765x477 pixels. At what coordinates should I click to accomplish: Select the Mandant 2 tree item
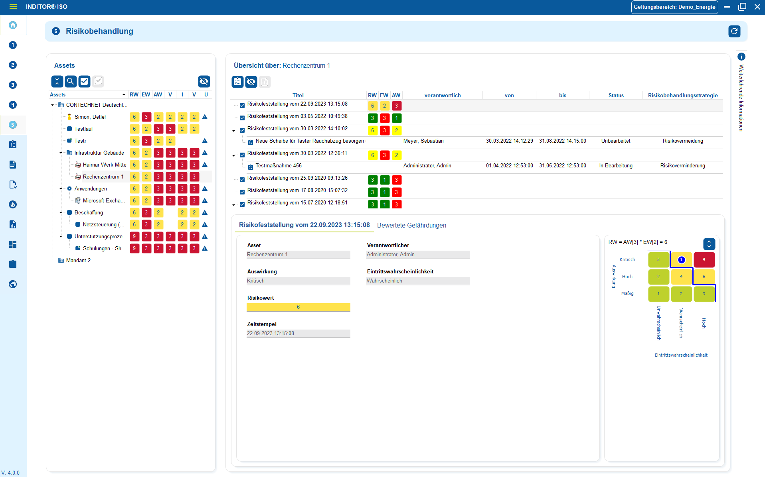[78, 261]
